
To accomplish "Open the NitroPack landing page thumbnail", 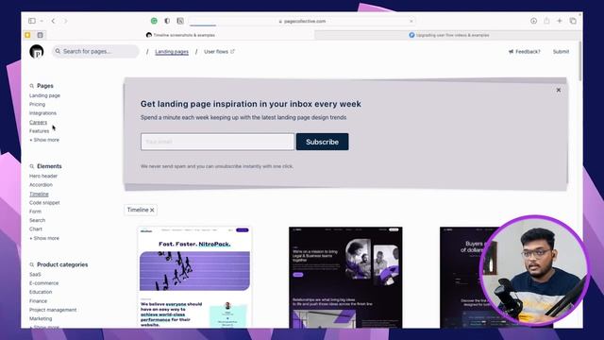I will point(194,277).
